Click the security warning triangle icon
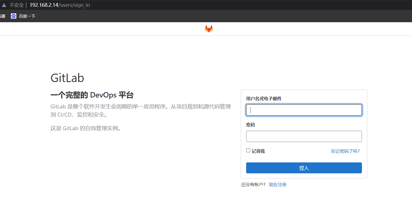 click(x=4, y=5)
